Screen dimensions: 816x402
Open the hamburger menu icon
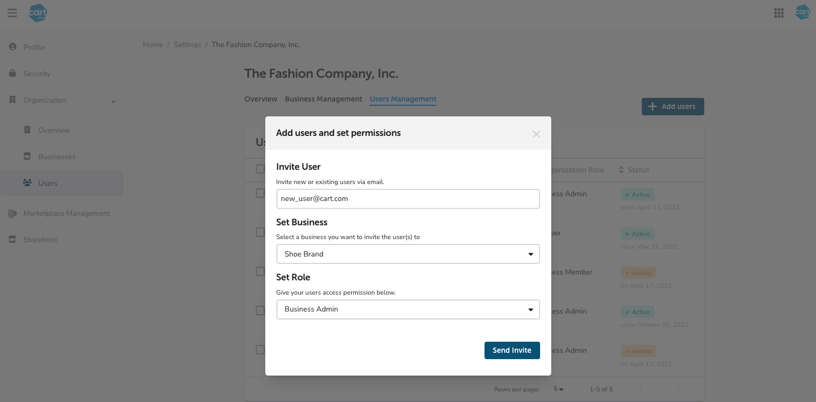[12, 13]
